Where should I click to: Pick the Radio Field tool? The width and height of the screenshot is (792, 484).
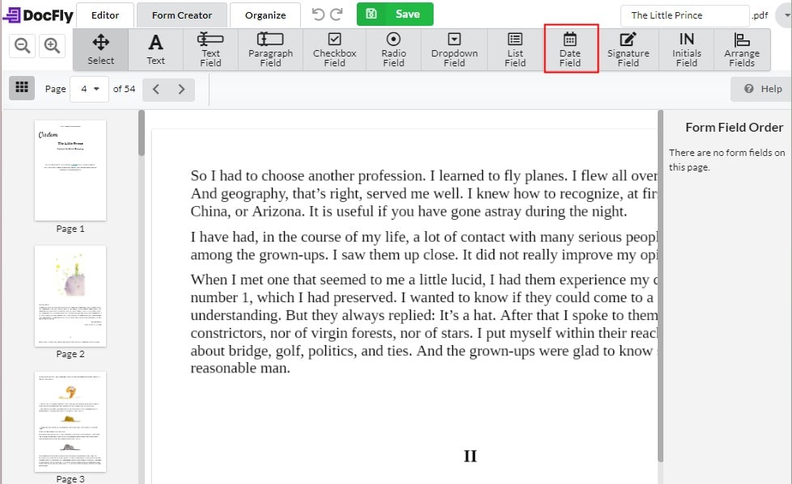pos(393,49)
